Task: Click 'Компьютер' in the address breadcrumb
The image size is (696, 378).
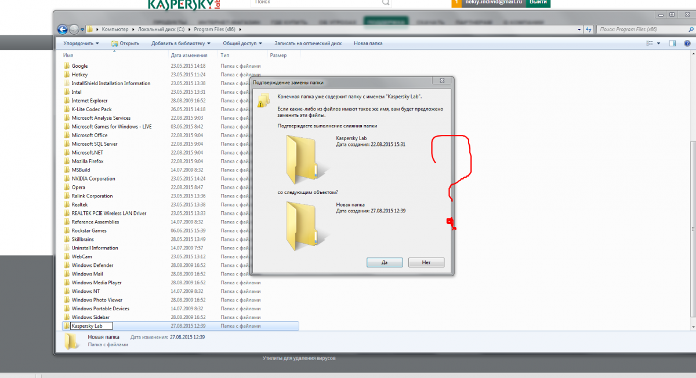Action: 115,29
